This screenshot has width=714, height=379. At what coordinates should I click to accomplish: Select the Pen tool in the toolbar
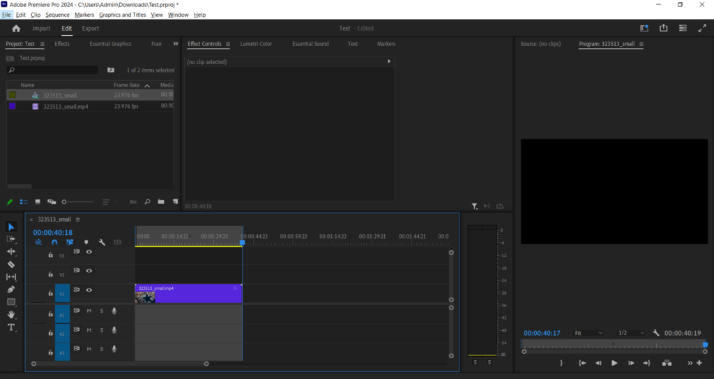tap(11, 289)
